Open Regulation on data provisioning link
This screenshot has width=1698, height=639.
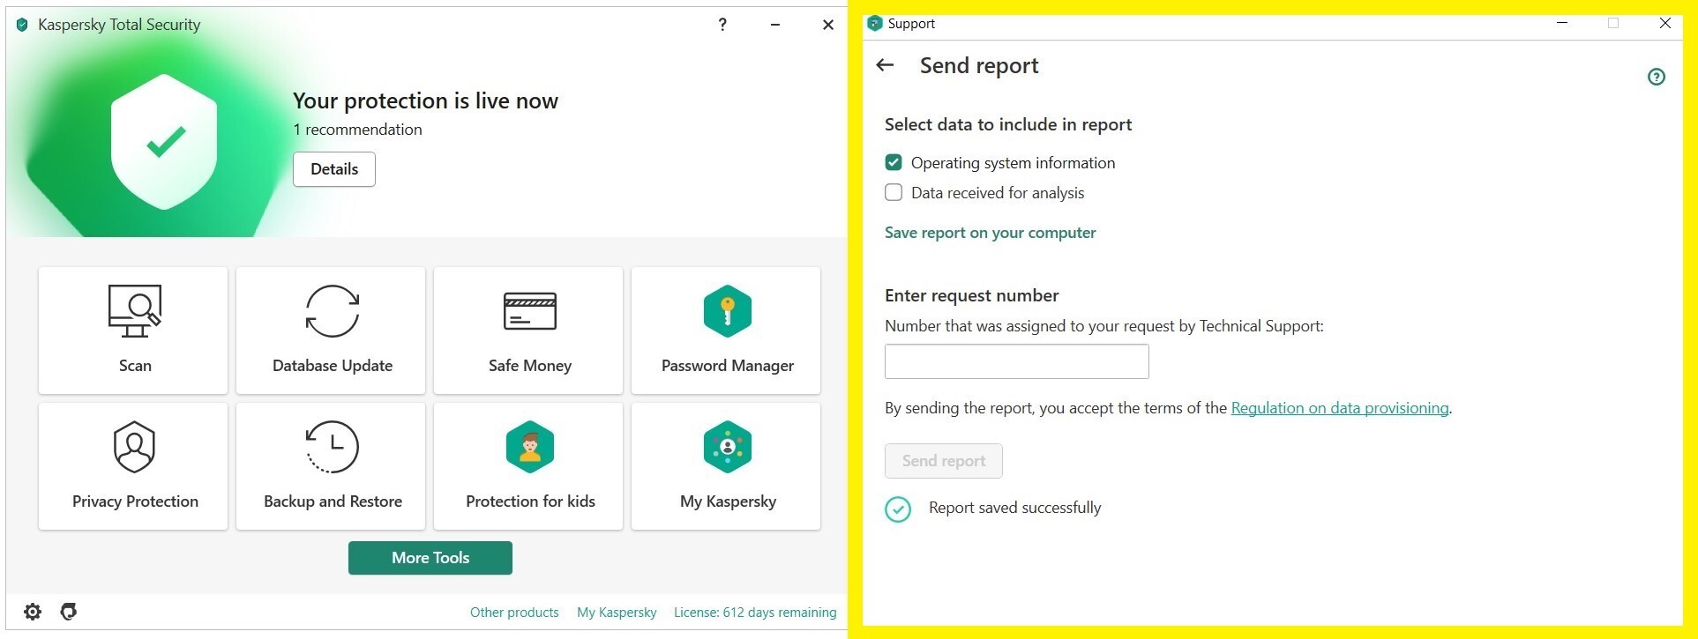(x=1340, y=408)
